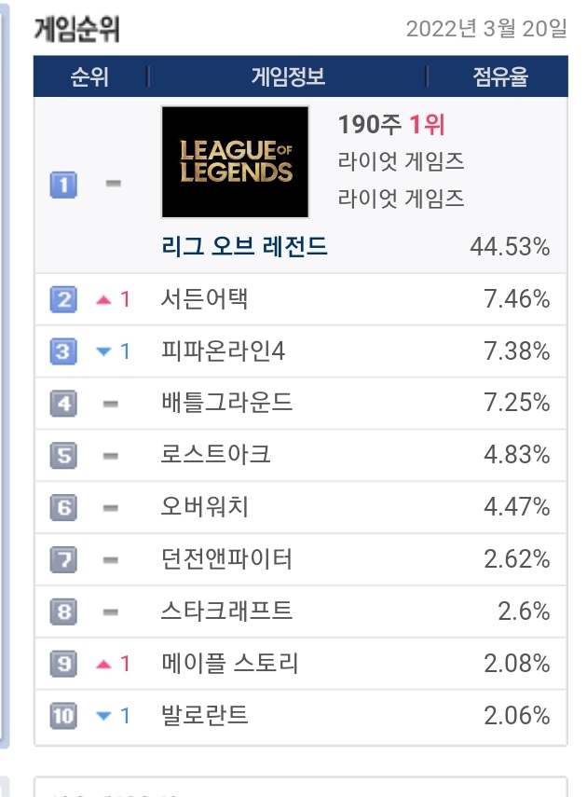The image size is (587, 797).
Task: Click the blue down arrow beside 발로란트
Action: point(104,717)
